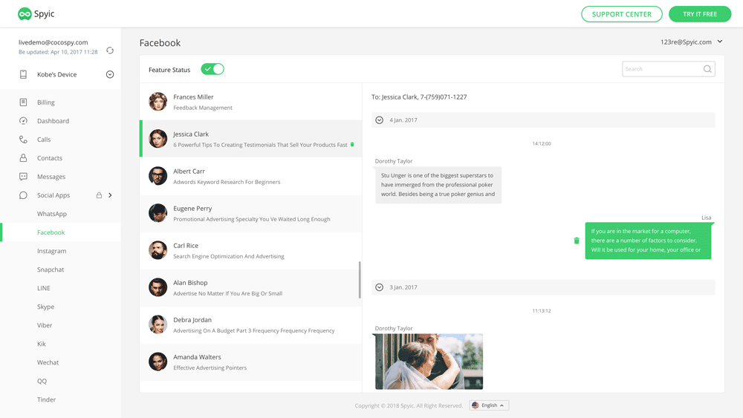Click the TRY IT FREE button
The image size is (743, 418).
tap(700, 14)
